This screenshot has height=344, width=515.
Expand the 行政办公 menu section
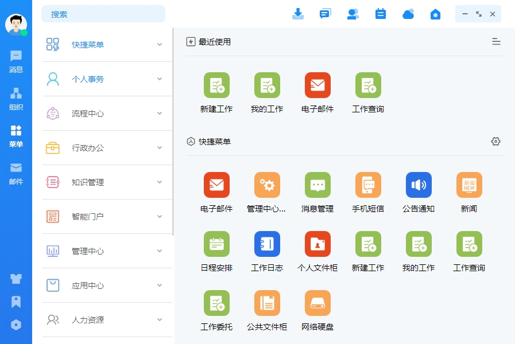[107, 148]
